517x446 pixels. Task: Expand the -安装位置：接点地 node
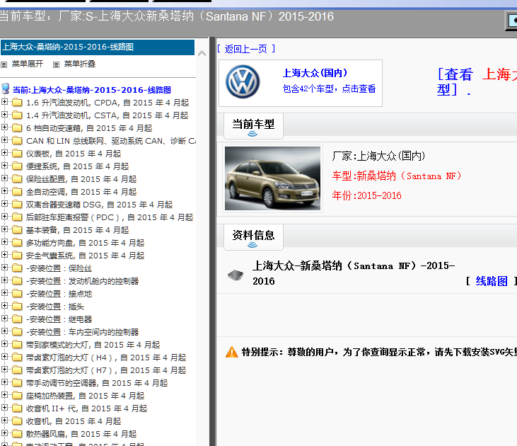tap(5, 293)
